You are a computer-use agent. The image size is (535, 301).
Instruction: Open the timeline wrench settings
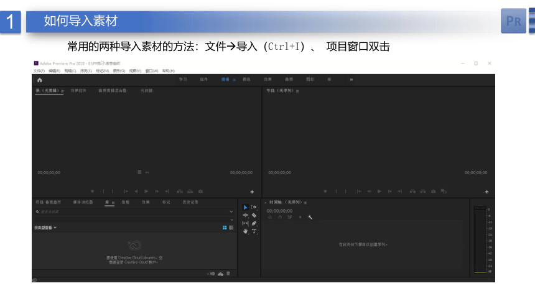[x=310, y=217]
